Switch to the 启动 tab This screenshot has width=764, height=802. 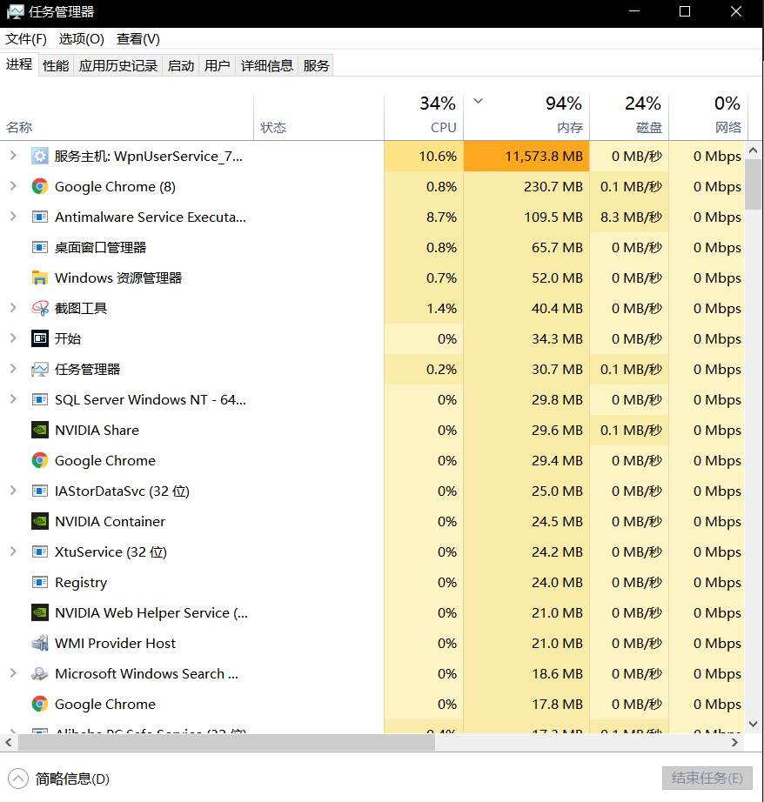(181, 65)
